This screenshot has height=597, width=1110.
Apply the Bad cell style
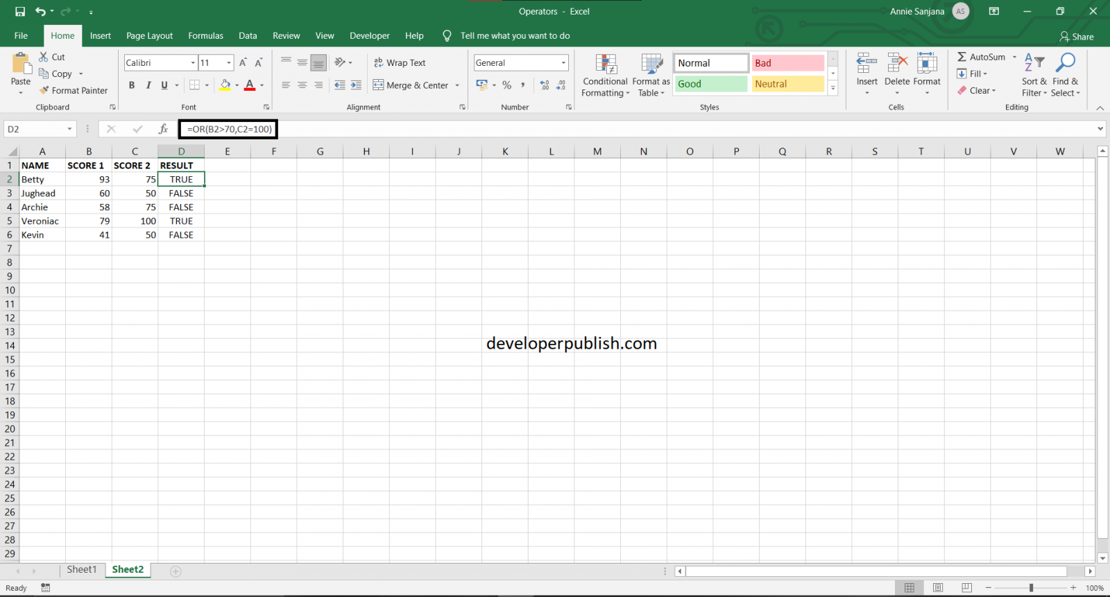pos(788,63)
